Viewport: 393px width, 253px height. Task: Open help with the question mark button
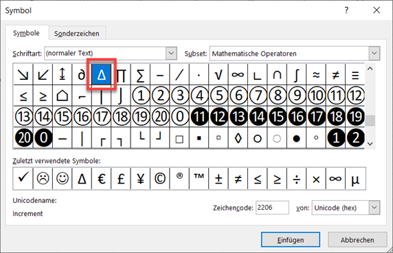coord(346,10)
